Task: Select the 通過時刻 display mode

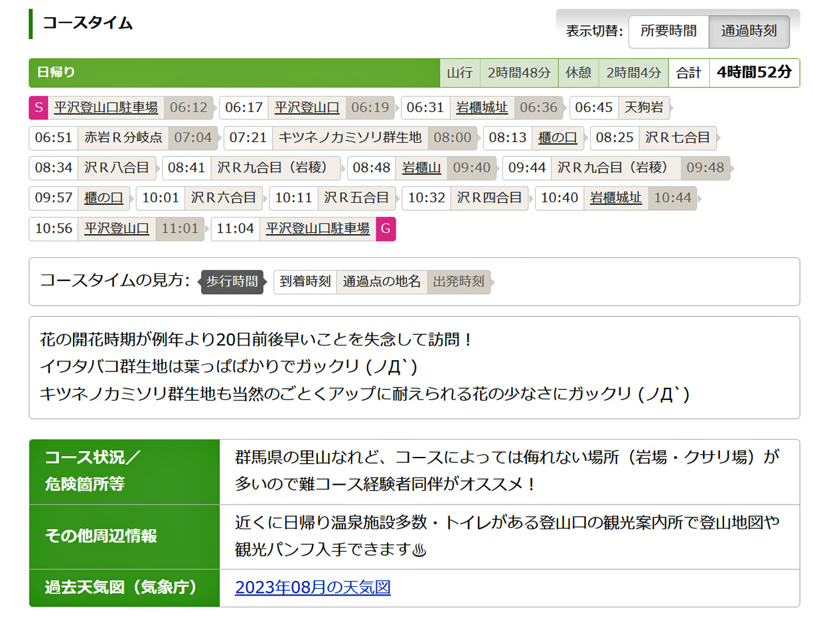Action: coord(749,31)
